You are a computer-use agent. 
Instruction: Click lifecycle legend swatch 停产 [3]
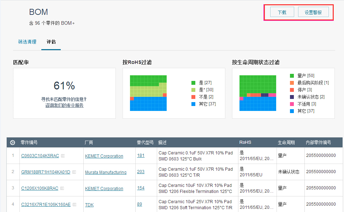point(292,90)
